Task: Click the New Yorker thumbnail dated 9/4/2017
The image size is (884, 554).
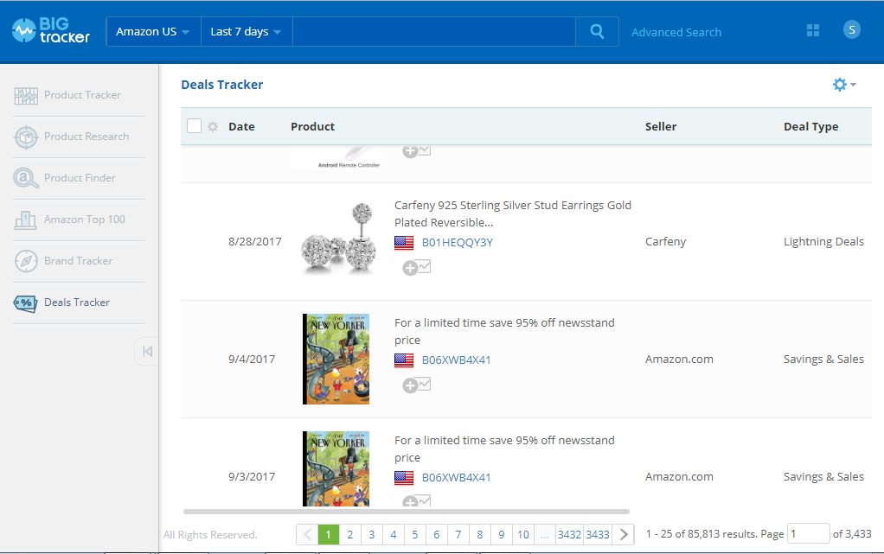Action: (x=336, y=359)
